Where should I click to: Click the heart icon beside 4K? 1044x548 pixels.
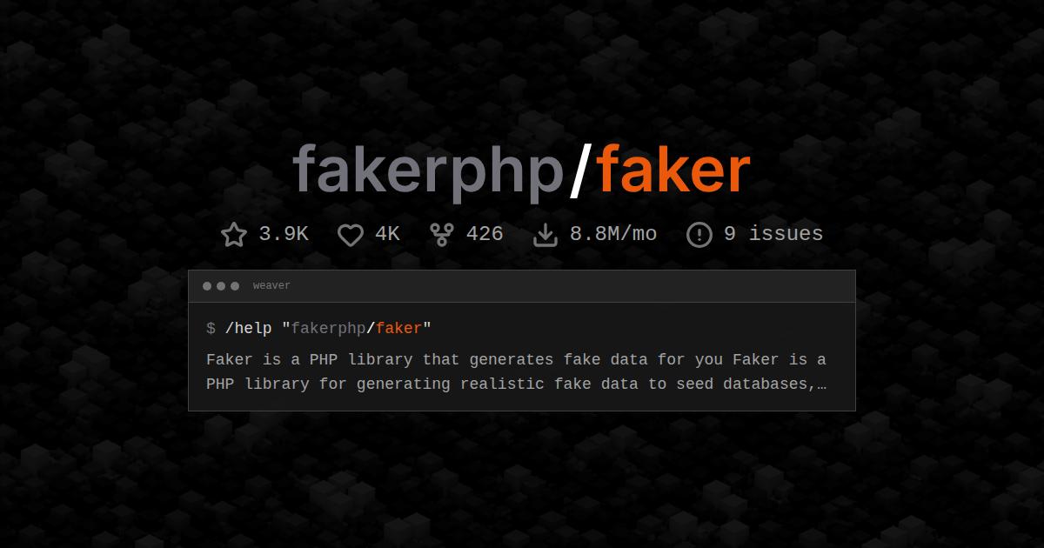(351, 235)
